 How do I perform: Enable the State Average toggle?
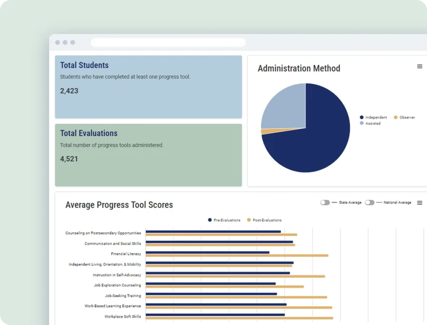[x=325, y=202]
